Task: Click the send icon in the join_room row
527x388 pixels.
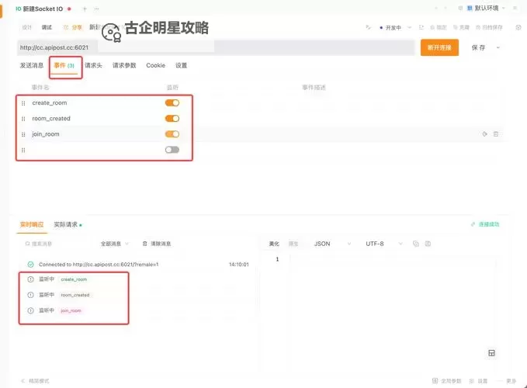Action: tap(484, 134)
